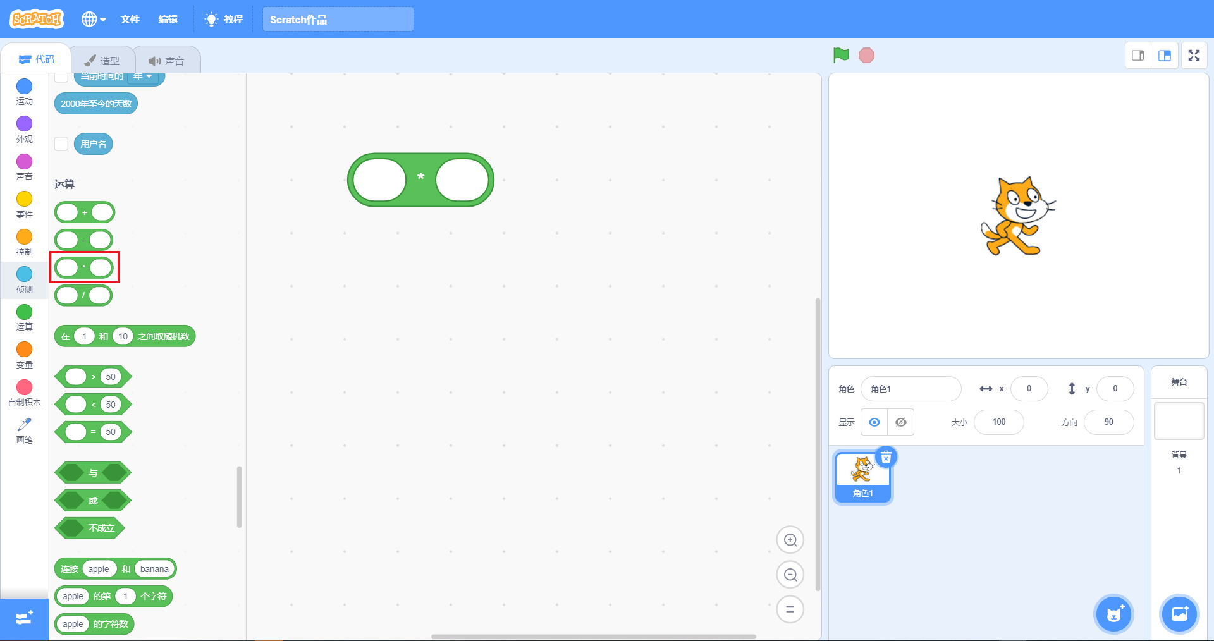Switch to large stage layout

pyautogui.click(x=1165, y=56)
